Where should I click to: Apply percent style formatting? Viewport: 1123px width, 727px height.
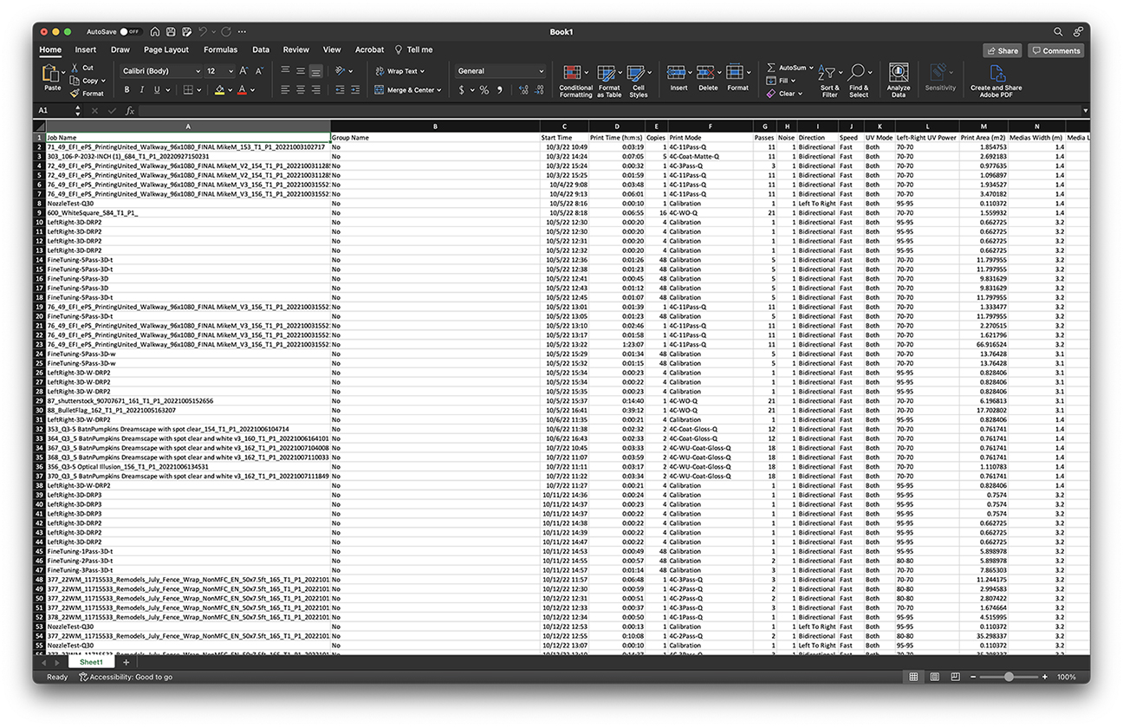(484, 90)
